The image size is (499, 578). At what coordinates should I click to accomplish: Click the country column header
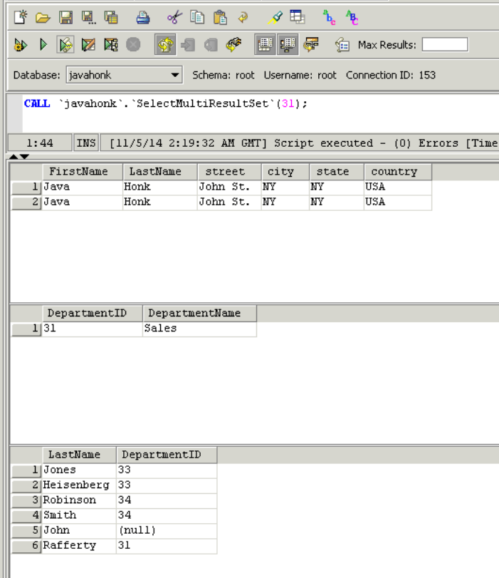pos(398,172)
